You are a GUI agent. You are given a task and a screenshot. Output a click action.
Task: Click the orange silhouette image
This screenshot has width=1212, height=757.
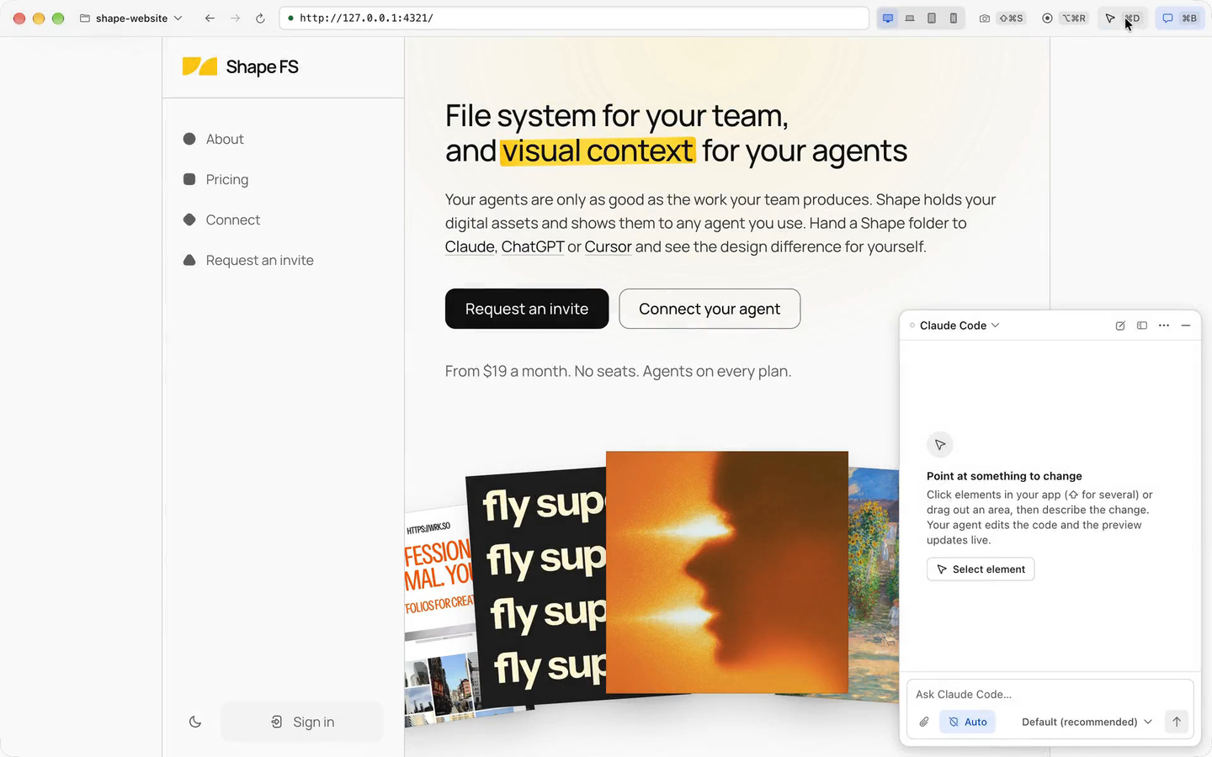tap(727, 572)
